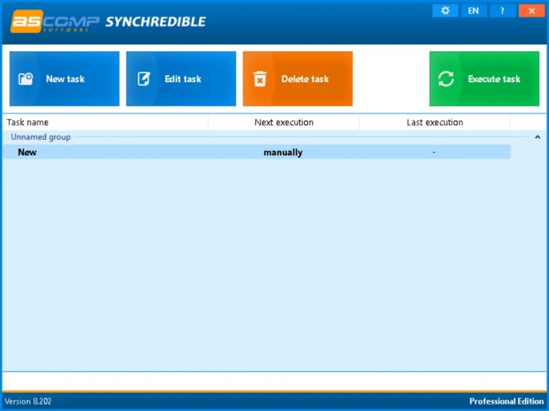This screenshot has height=411, width=549.
Task: Click the Edit task button
Action: [181, 79]
